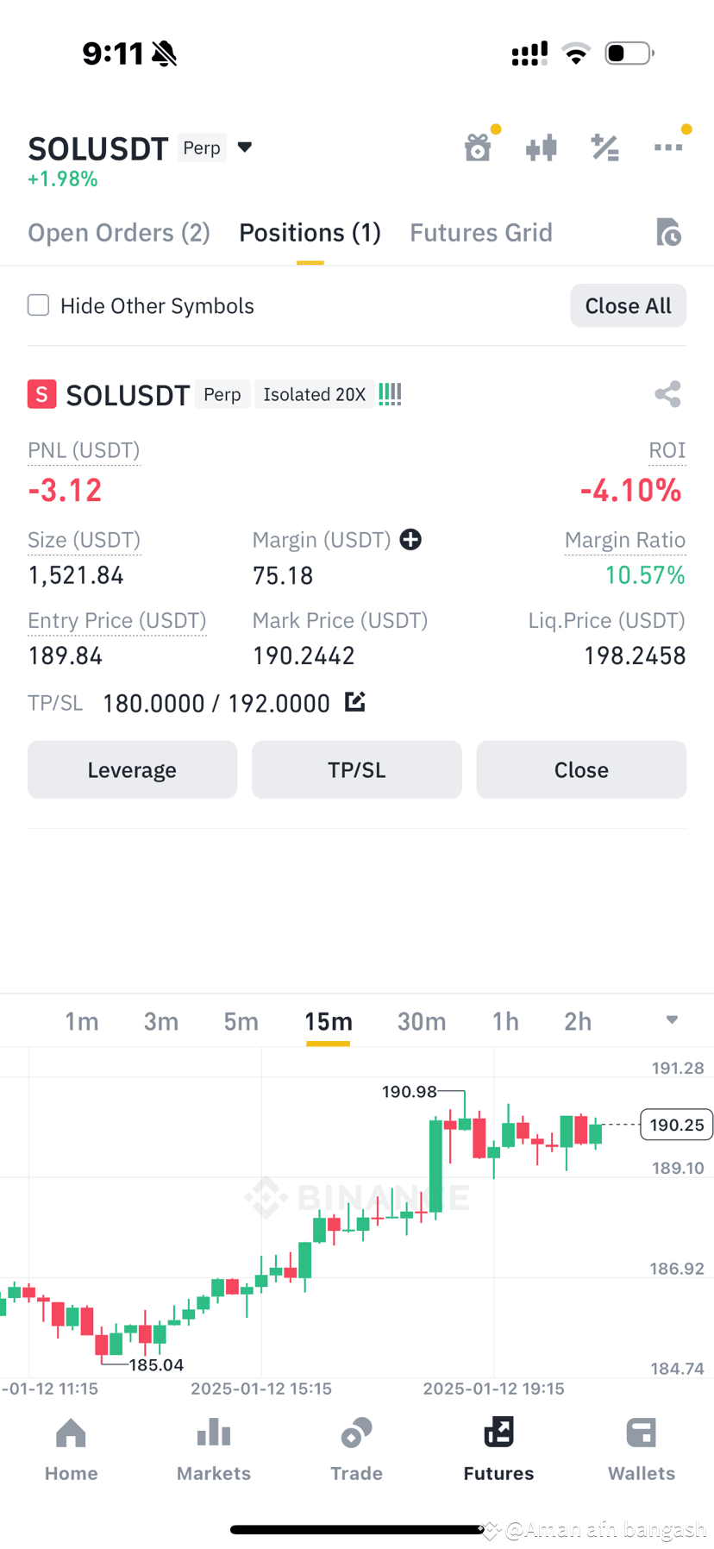This screenshot has height=1549, width=714.
Task: Tick Hide Other Symbols checkbox
Action: [x=38, y=305]
